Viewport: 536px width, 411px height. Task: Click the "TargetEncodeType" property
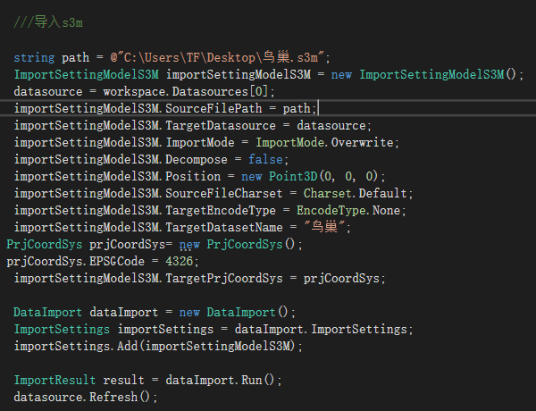(221, 210)
